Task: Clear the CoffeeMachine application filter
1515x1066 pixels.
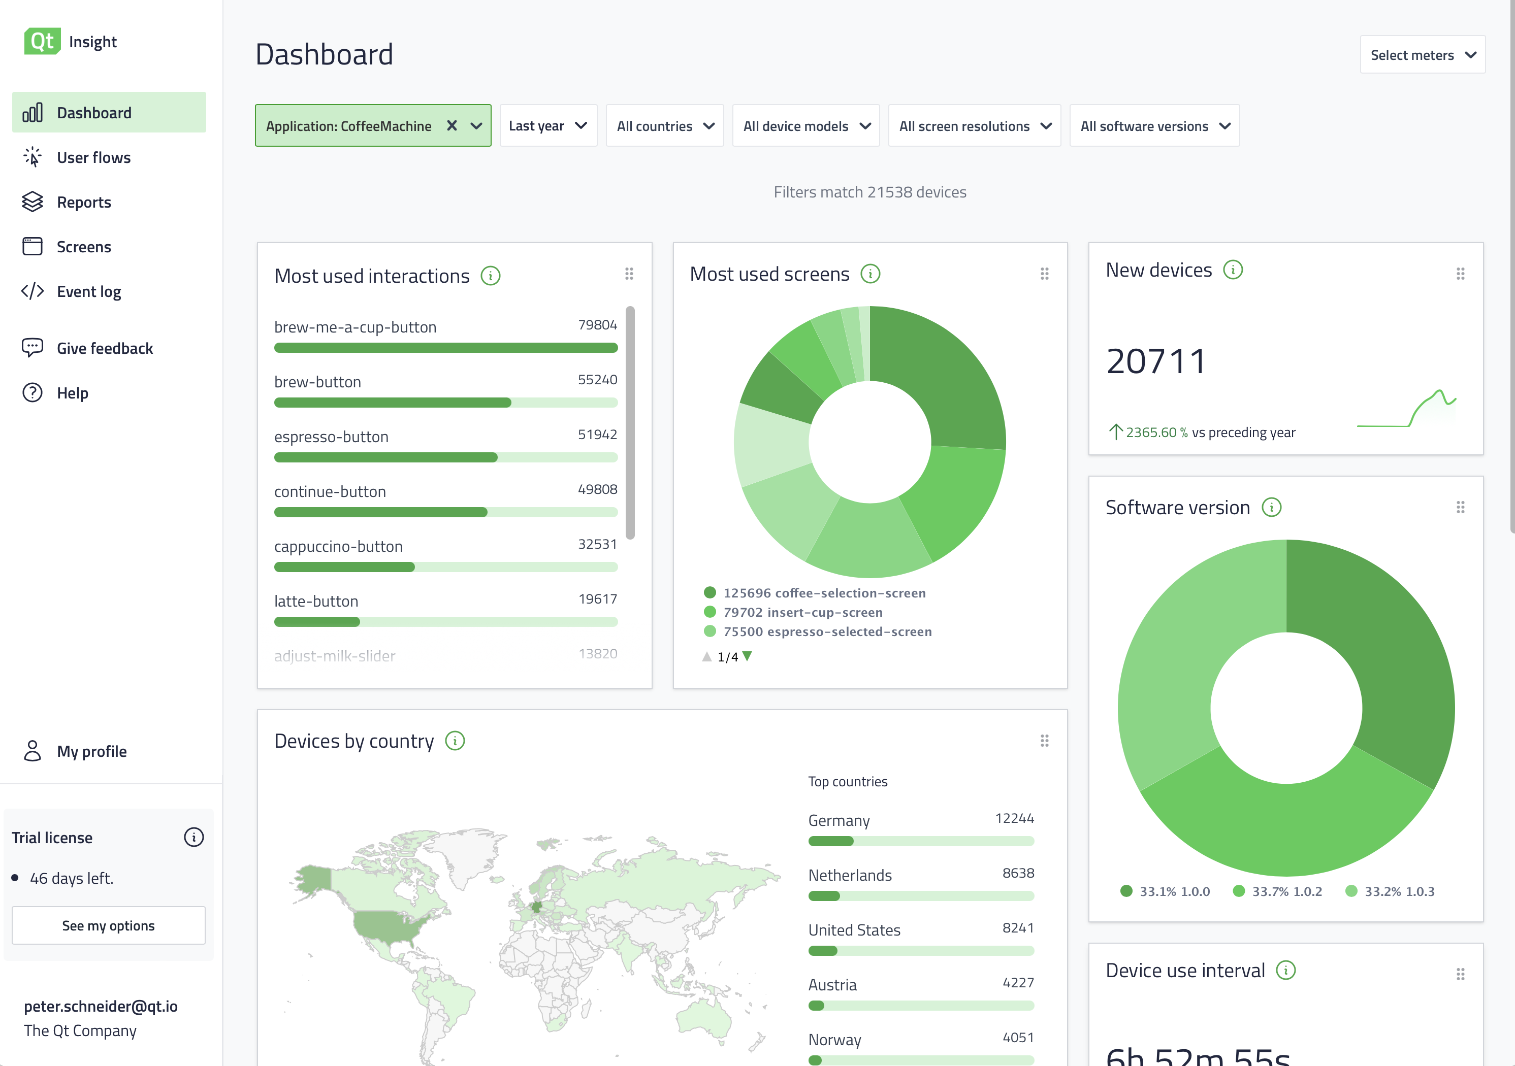Action: pos(452,125)
